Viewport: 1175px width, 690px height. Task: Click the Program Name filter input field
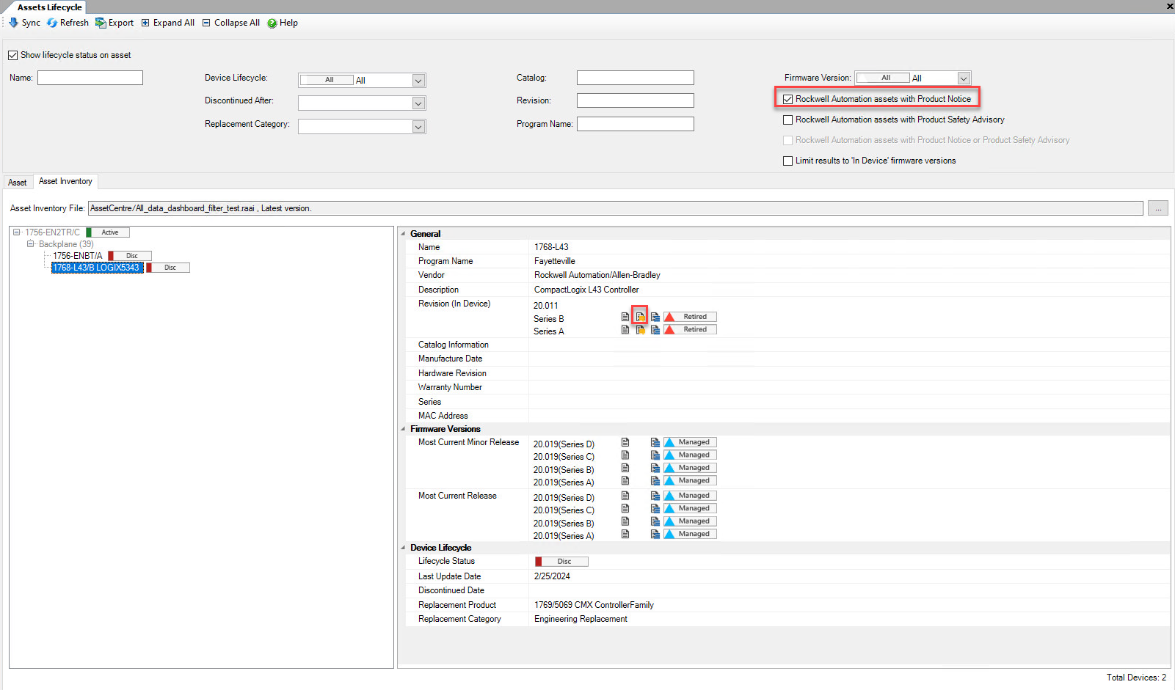[636, 124]
